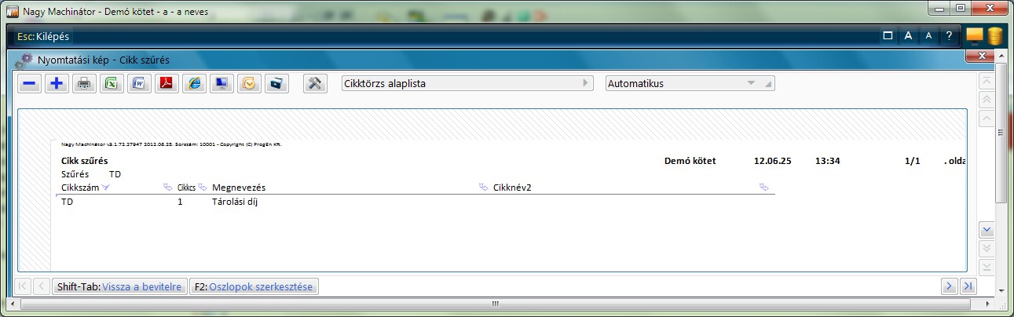Click the 13:34 time value

(828, 160)
